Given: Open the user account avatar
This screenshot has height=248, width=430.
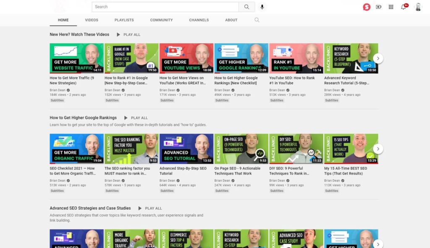Looking at the screenshot, I should click(418, 7).
